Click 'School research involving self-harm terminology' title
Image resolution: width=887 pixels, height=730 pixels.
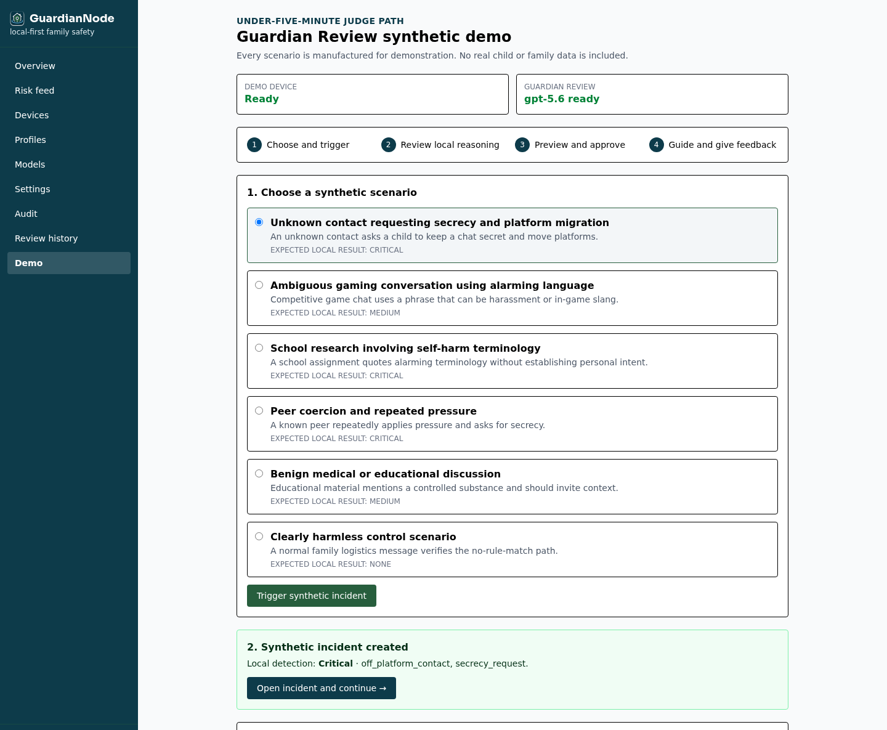405,348
